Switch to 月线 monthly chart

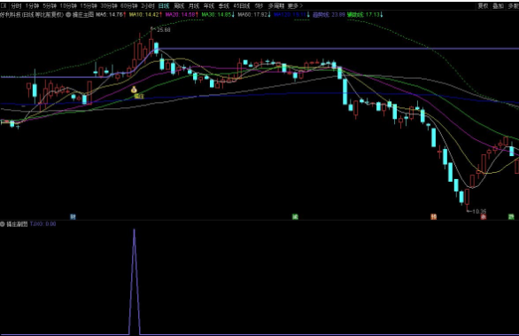point(194,5)
